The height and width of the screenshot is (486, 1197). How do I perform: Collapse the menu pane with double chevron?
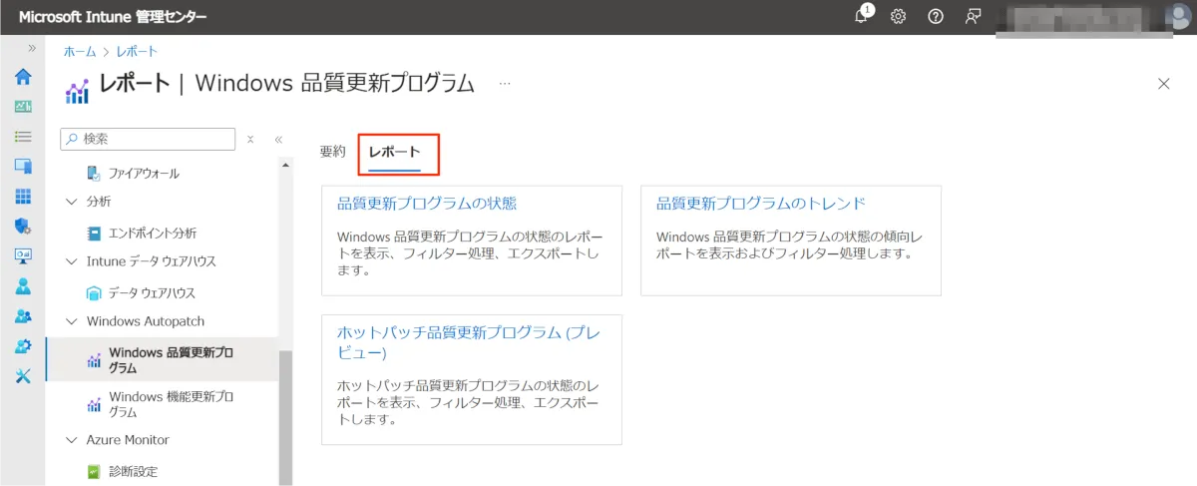point(278,140)
